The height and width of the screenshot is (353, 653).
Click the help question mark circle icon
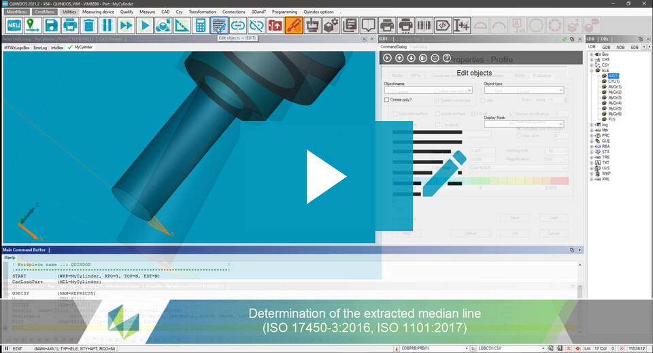coord(447,58)
